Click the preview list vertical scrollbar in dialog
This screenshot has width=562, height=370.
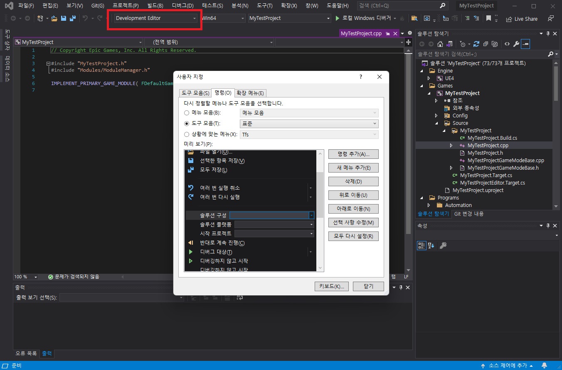(320, 211)
